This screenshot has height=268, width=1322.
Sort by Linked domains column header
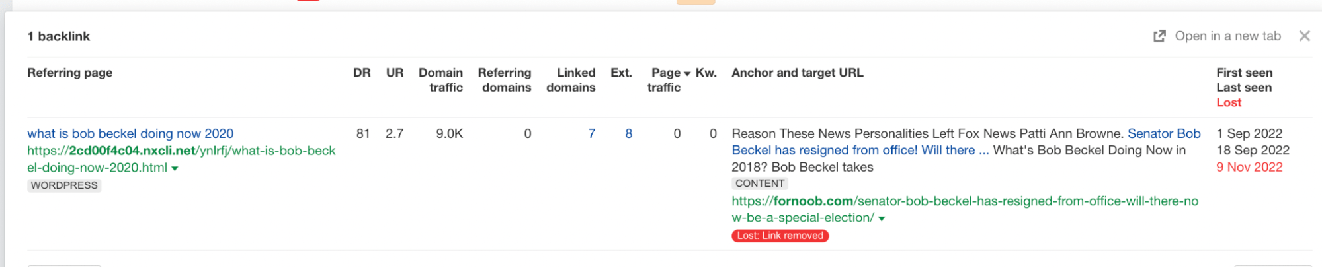pyautogui.click(x=571, y=80)
